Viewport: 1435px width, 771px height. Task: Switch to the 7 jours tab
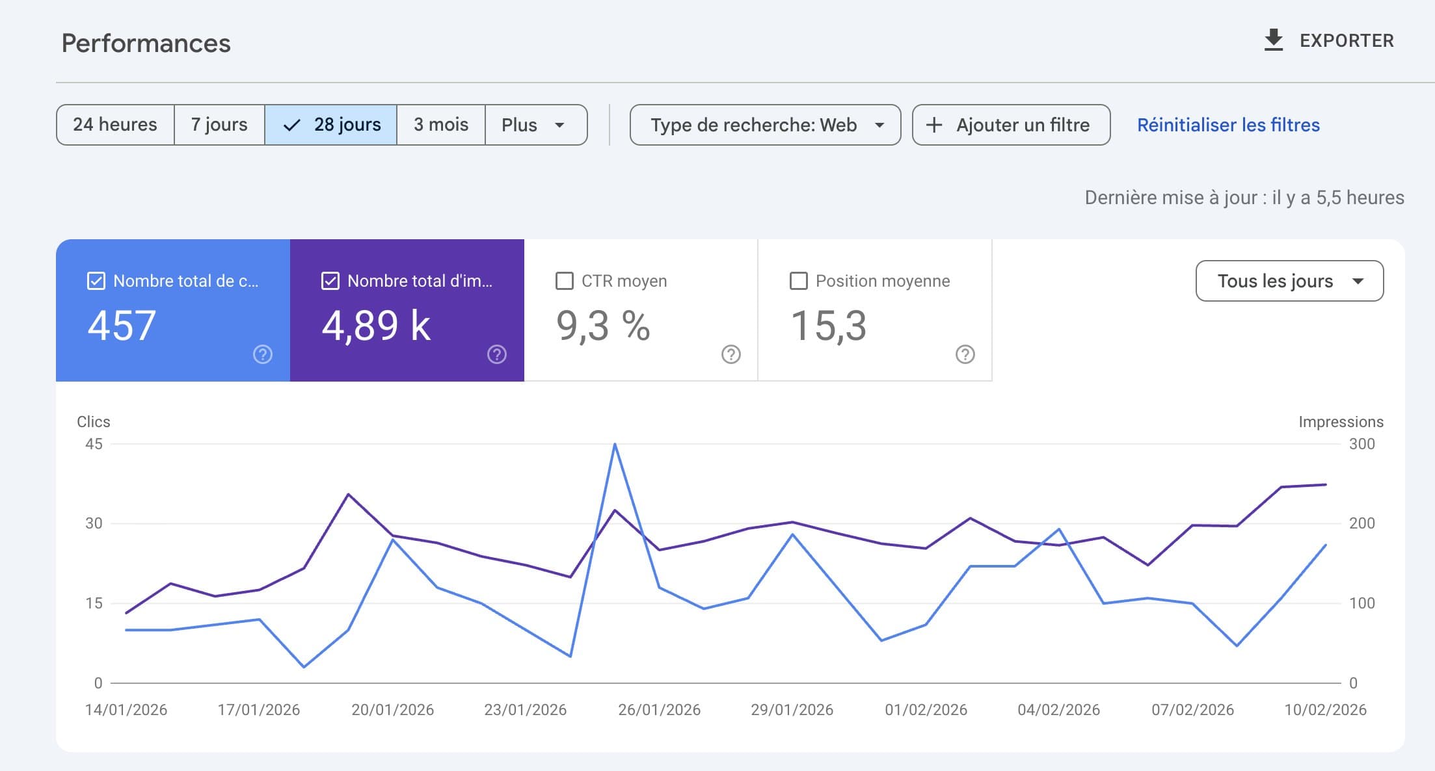point(219,125)
